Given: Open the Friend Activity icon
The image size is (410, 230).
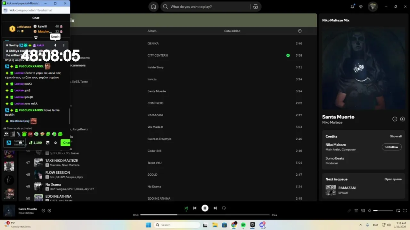Looking at the screenshot, I should pyautogui.click(x=361, y=6).
